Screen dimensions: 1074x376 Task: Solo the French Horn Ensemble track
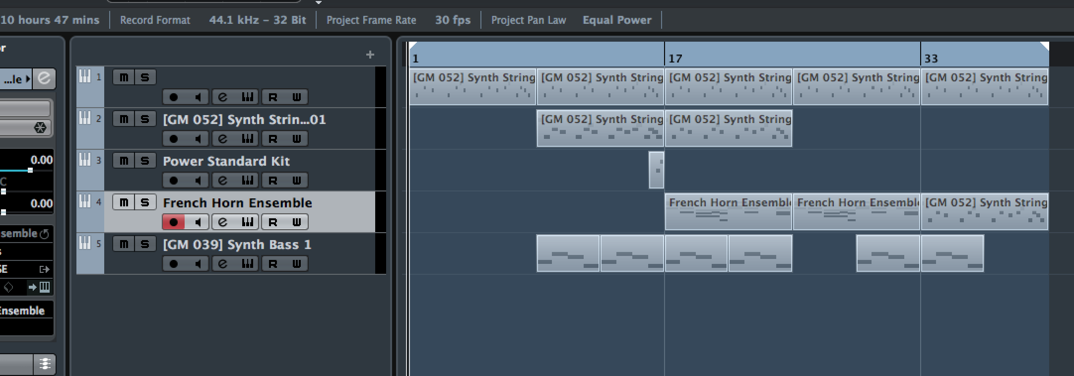[145, 202]
